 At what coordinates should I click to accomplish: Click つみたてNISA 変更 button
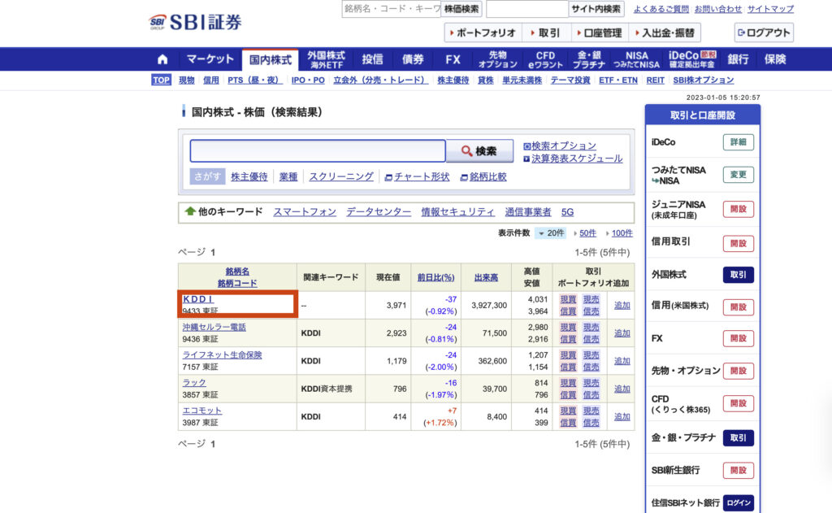point(738,175)
